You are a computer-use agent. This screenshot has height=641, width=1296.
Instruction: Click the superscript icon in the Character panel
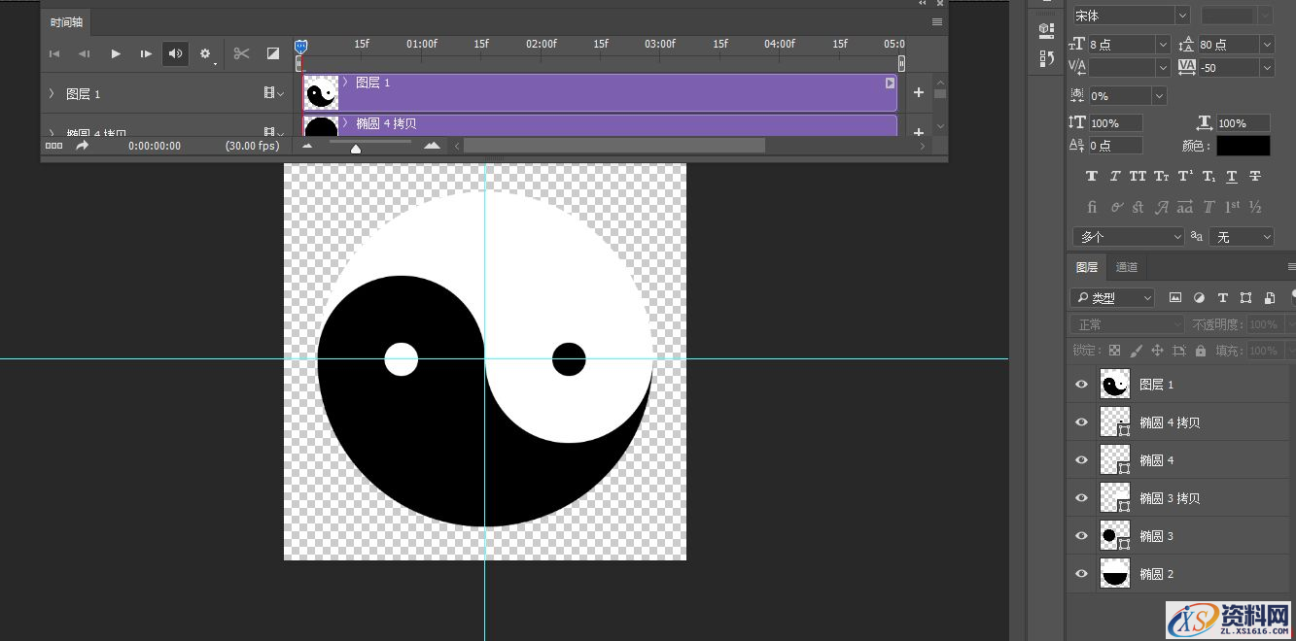(1184, 176)
